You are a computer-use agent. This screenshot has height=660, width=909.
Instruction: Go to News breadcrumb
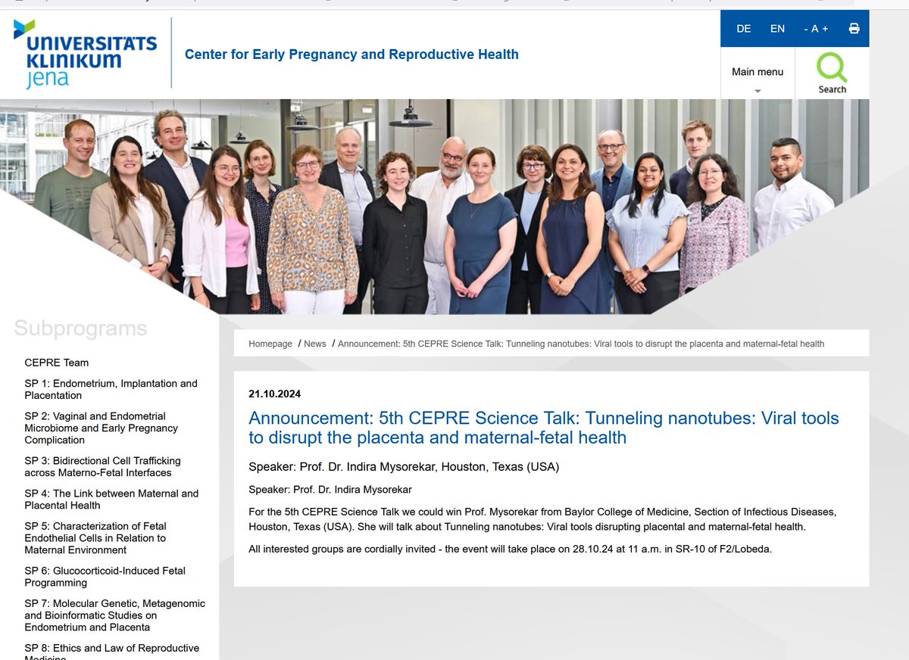click(315, 344)
